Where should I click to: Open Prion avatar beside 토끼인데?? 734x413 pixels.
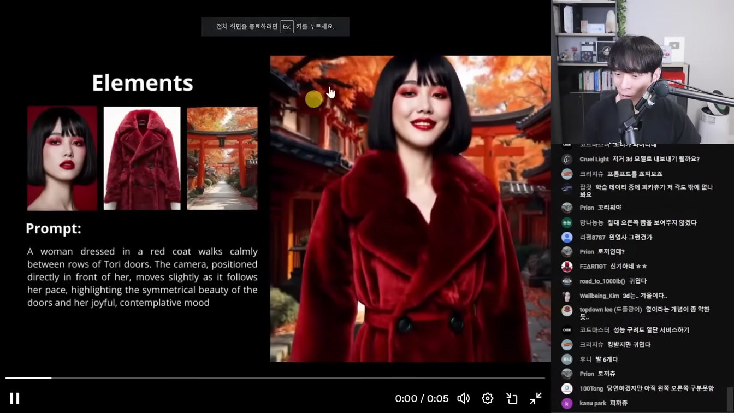point(567,252)
